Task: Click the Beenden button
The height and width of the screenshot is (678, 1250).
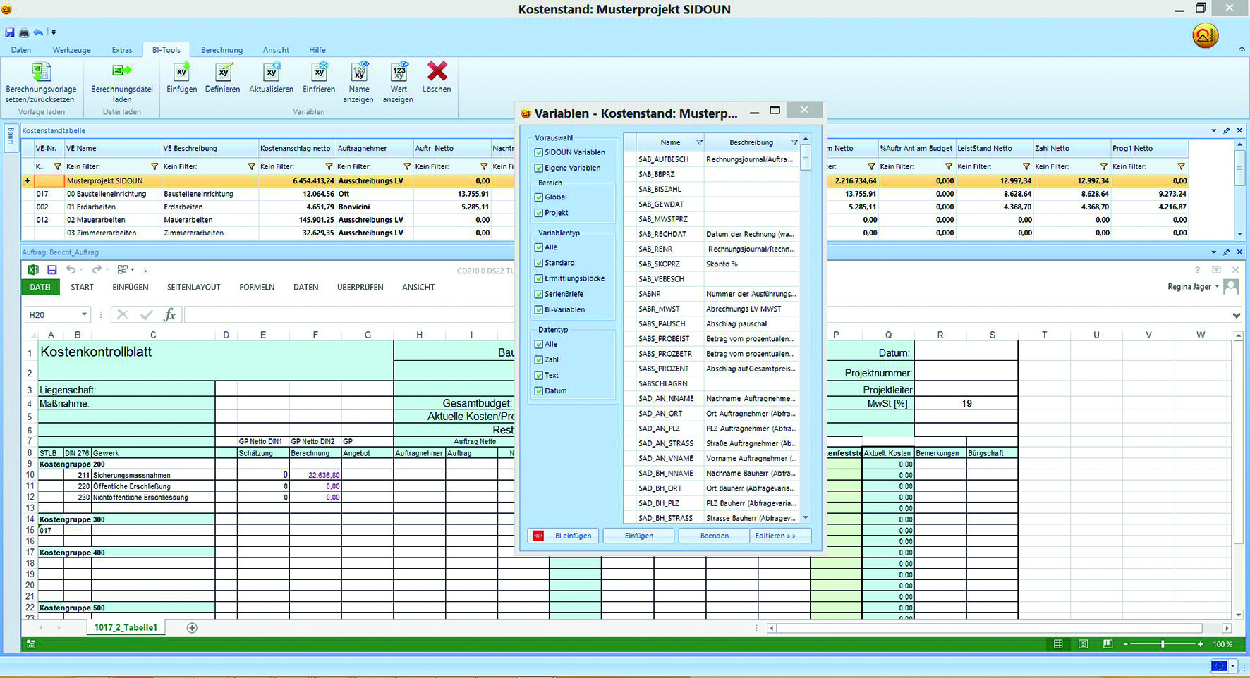Action: point(714,536)
